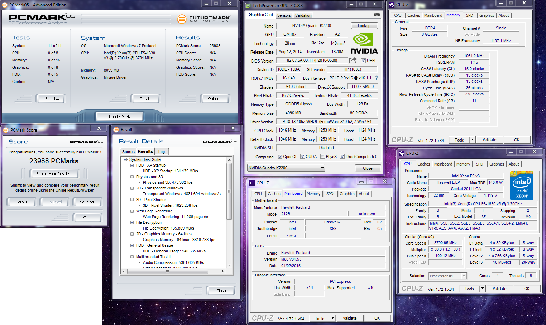Click the Result window title icon
Screen dimensions: 546x325
(116, 130)
